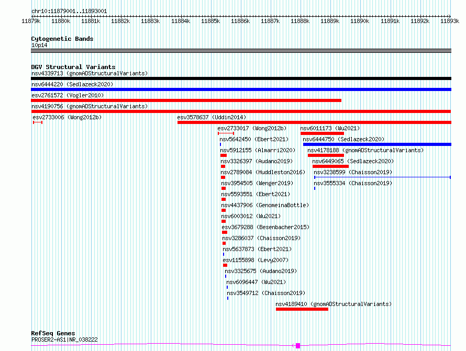Open esv1155898 Levy2007 label
Screen dimensions: 466x351
click(x=256, y=260)
